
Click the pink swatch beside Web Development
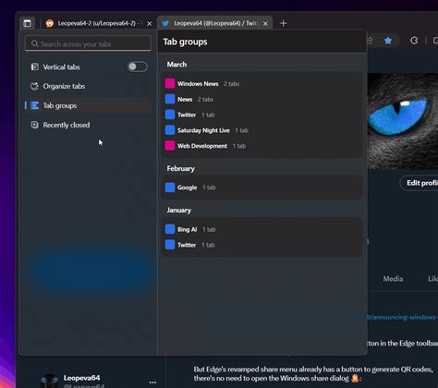[170, 146]
